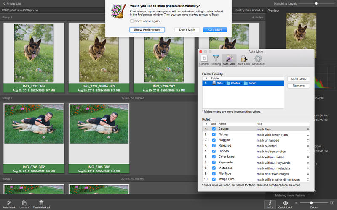The image size is (337, 210).
Task: Enable the Don't show again checkbox
Action: (x=132, y=21)
